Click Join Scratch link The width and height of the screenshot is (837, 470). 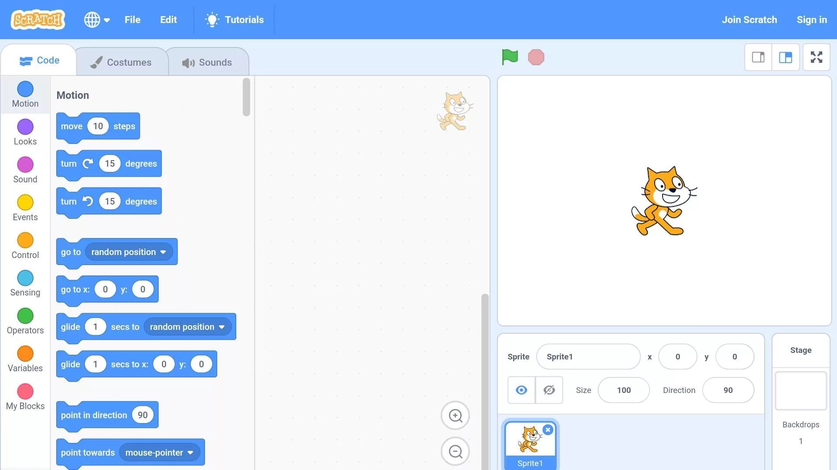pyautogui.click(x=750, y=20)
